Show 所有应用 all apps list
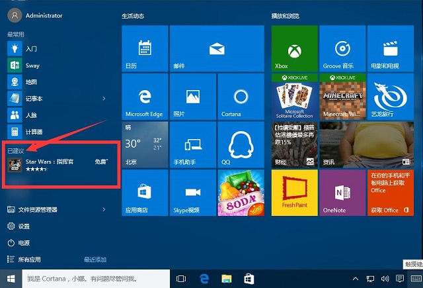423x288 pixels. click(x=24, y=260)
